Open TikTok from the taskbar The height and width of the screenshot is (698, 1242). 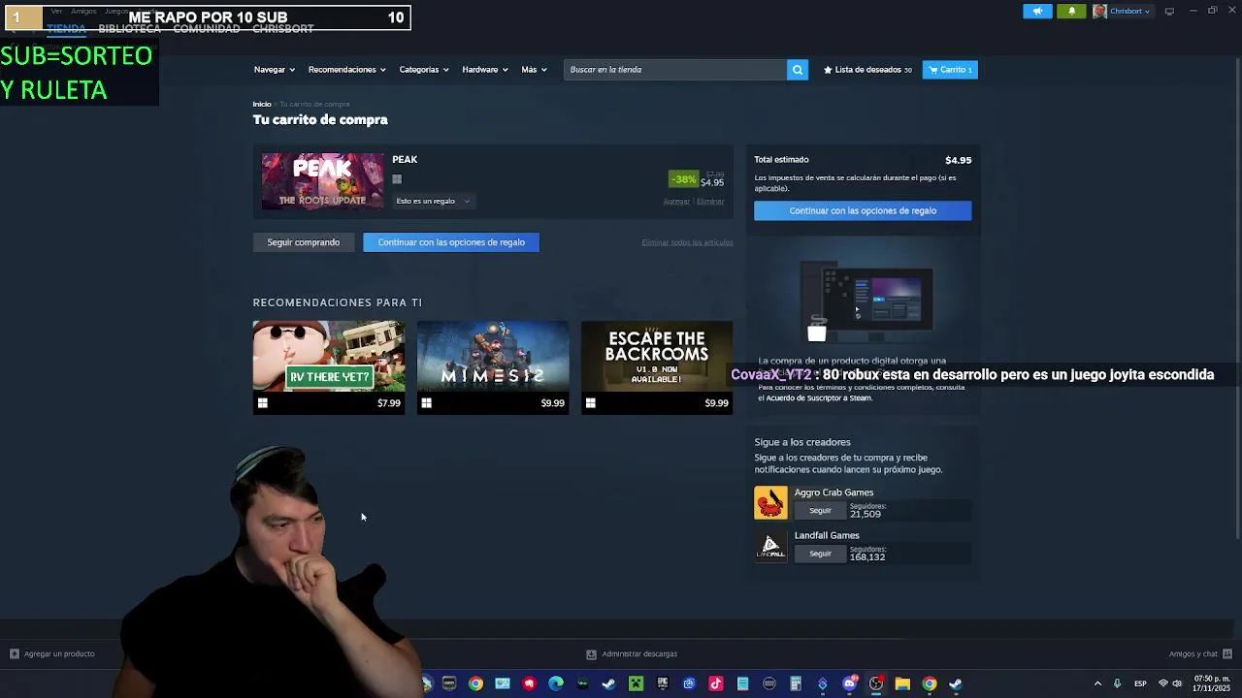[x=716, y=683]
